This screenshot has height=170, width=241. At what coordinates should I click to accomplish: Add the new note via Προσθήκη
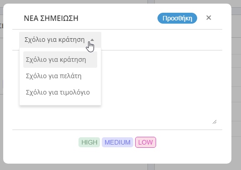(177, 18)
